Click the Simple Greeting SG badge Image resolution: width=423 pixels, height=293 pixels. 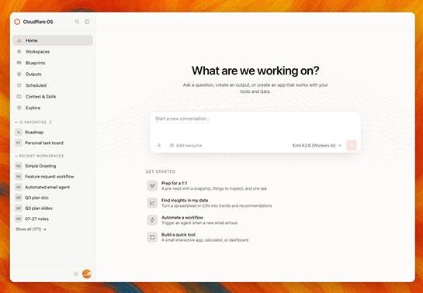tap(19, 166)
